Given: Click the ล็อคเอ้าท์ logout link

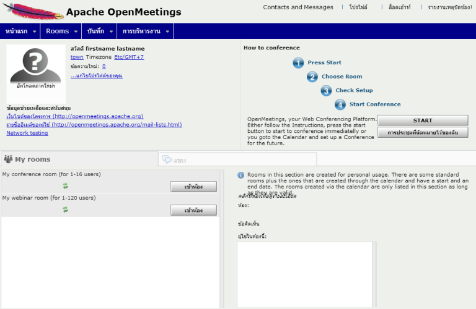Looking at the screenshot, I should point(400,7).
